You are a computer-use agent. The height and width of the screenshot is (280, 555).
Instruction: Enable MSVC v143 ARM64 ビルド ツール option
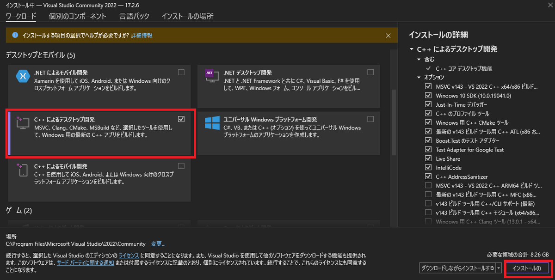[x=428, y=186]
